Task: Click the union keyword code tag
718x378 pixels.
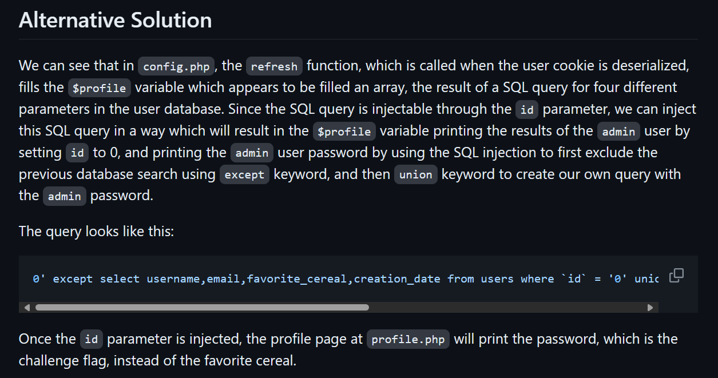Action: click(x=415, y=175)
